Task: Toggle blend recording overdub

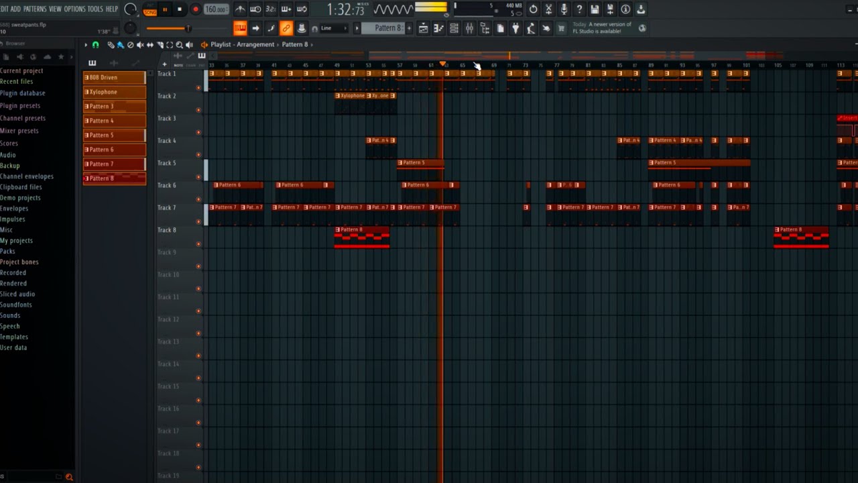Action: click(286, 9)
